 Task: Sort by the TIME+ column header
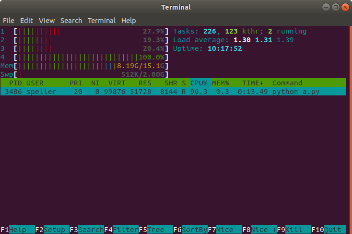click(253, 83)
